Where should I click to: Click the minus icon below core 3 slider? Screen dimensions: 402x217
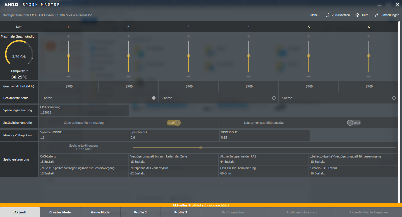point(189,77)
